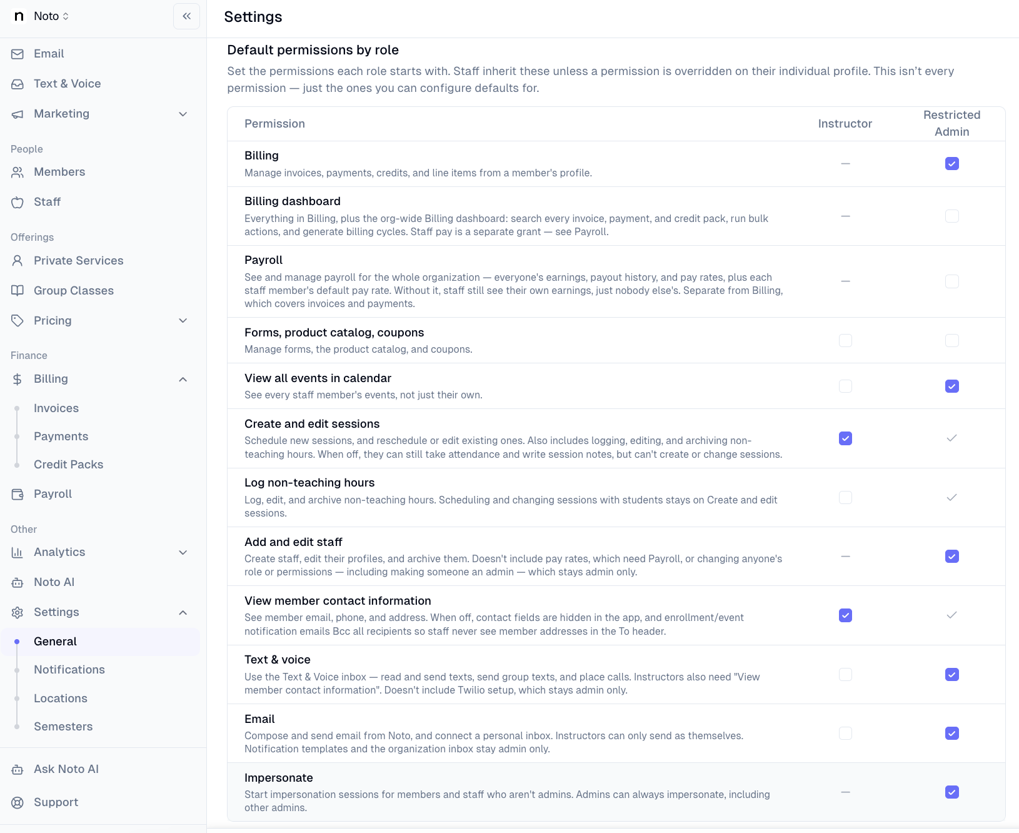1019x833 pixels.
Task: Click the Support lifebuoy icon
Action: (18, 802)
